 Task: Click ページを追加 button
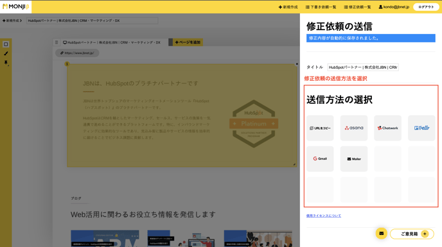[x=188, y=42]
